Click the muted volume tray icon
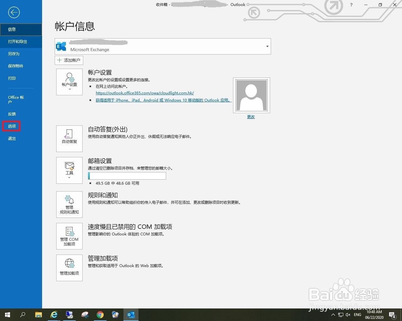This screenshot has width=402, height=321. pos(348,315)
